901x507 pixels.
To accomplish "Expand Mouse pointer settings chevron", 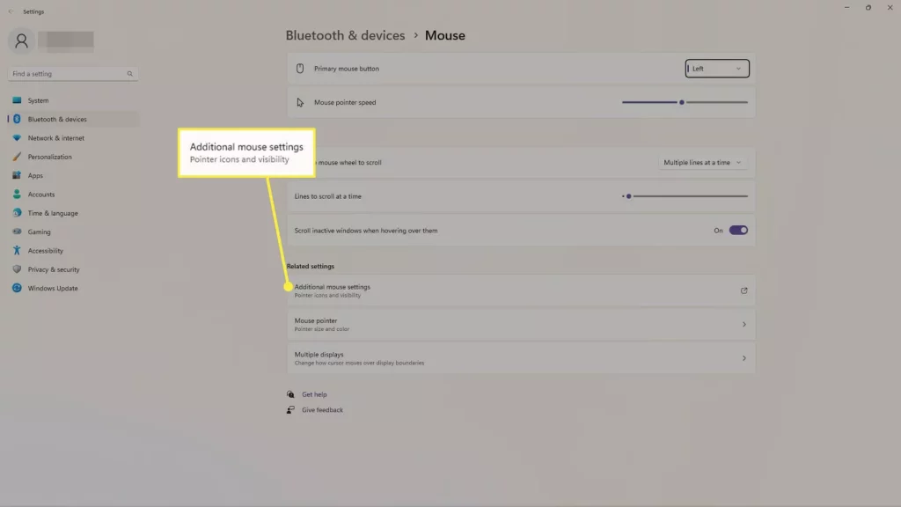I will pyautogui.click(x=744, y=324).
